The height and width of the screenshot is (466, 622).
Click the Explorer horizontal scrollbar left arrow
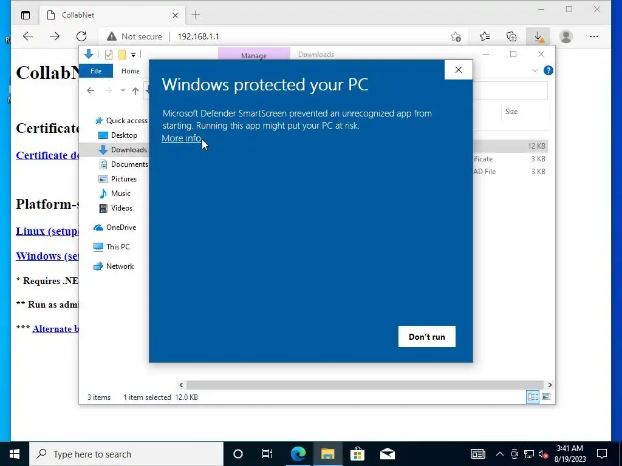point(181,385)
